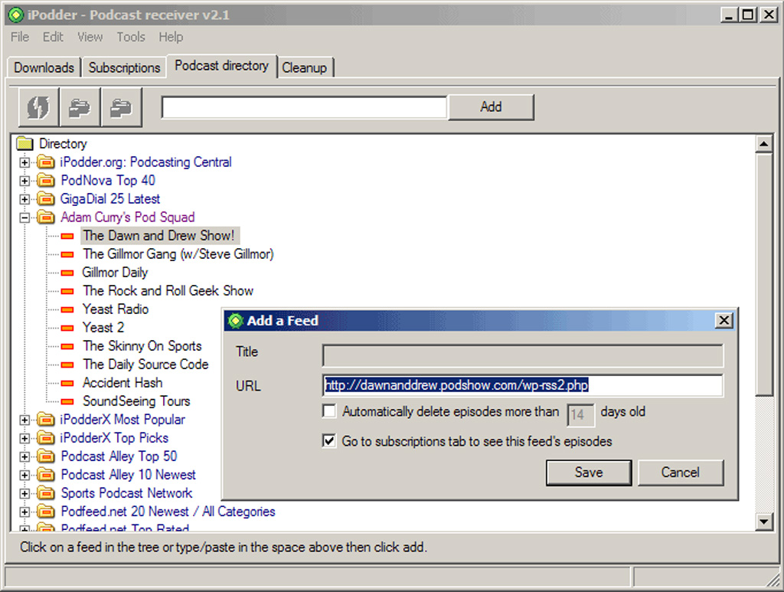Click the feed icon beside Yeast Radio
The height and width of the screenshot is (592, 784).
(67, 310)
